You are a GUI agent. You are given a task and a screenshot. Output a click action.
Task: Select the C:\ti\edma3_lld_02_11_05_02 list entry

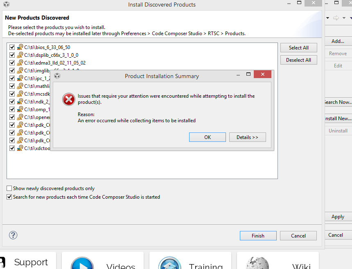click(55, 63)
